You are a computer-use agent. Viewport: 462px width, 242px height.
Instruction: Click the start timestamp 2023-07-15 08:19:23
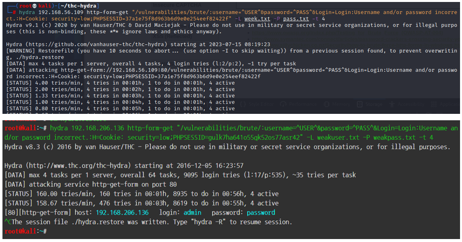[240, 44]
